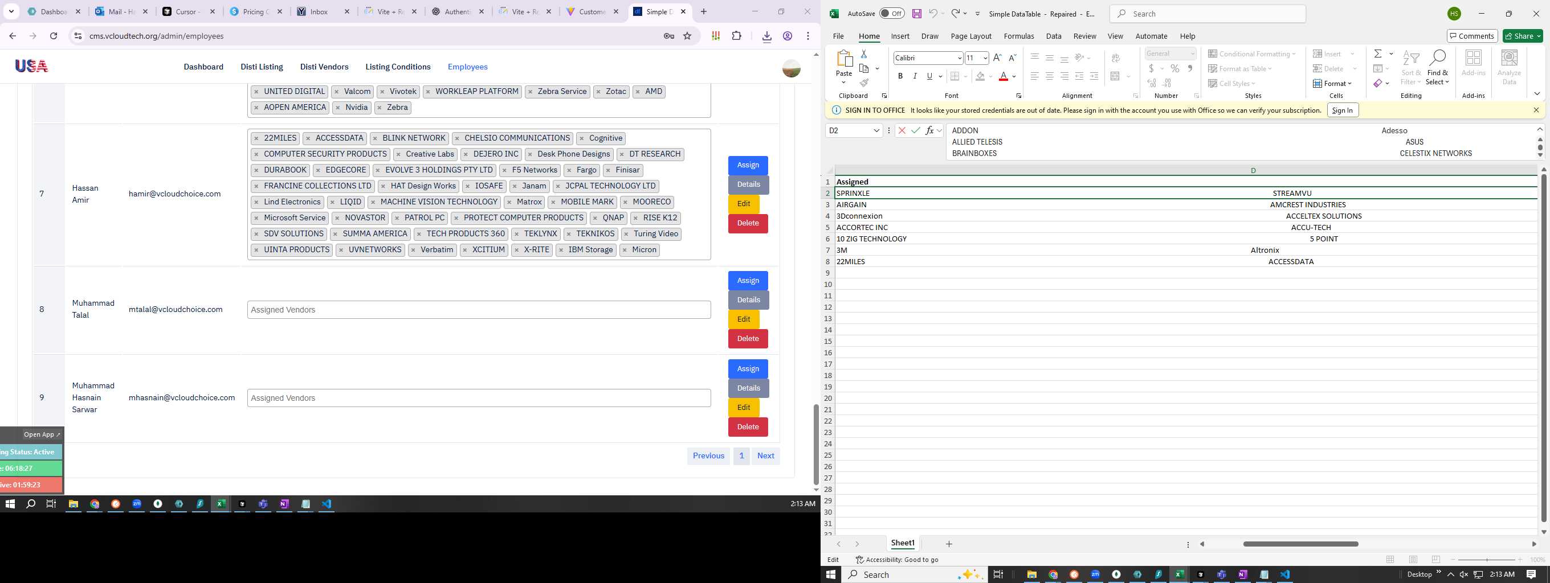Image resolution: width=1550 pixels, height=583 pixels.
Task: Expand the Paste options arrow
Action: (843, 83)
